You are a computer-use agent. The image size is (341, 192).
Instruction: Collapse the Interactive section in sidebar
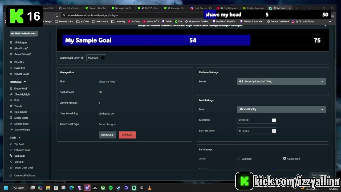point(25,82)
